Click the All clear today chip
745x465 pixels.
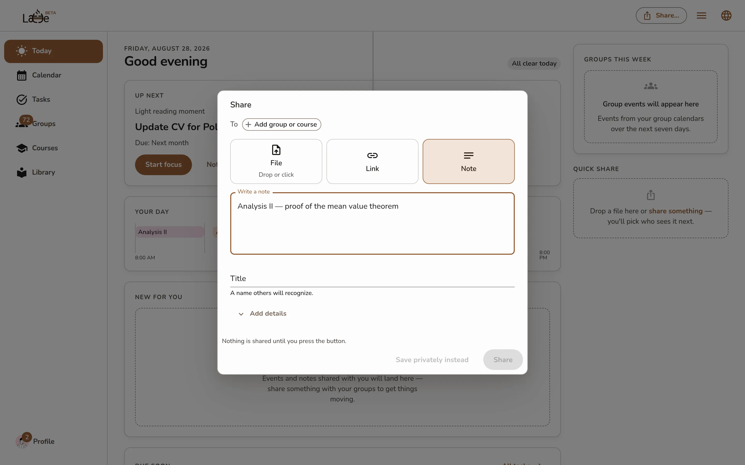[x=534, y=64]
